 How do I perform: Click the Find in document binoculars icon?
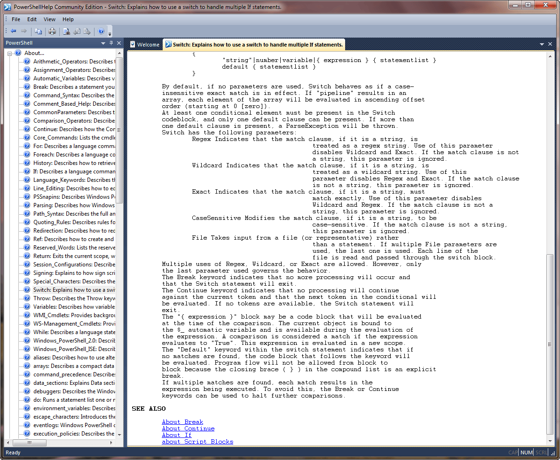(x=66, y=31)
